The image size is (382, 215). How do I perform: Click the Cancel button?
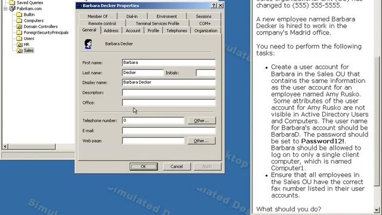177,167
